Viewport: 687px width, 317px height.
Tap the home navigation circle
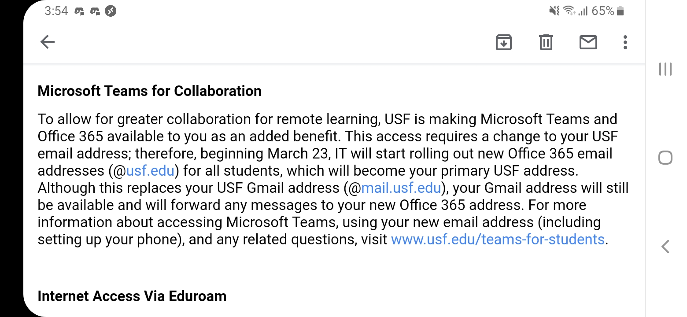click(665, 157)
